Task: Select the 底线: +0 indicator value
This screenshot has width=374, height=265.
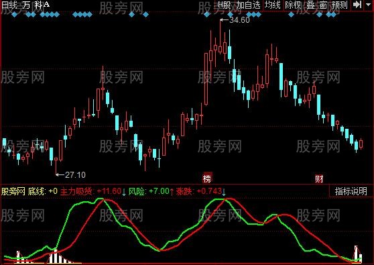Action: [42, 191]
